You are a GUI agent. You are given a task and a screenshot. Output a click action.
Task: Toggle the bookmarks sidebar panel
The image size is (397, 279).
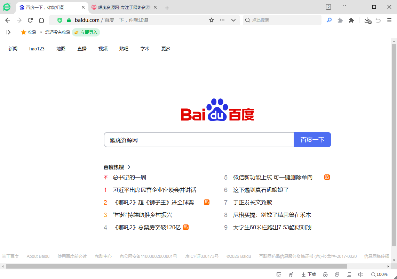[x=8, y=32]
